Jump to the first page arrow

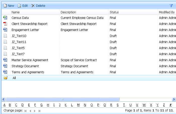click(25, 111)
